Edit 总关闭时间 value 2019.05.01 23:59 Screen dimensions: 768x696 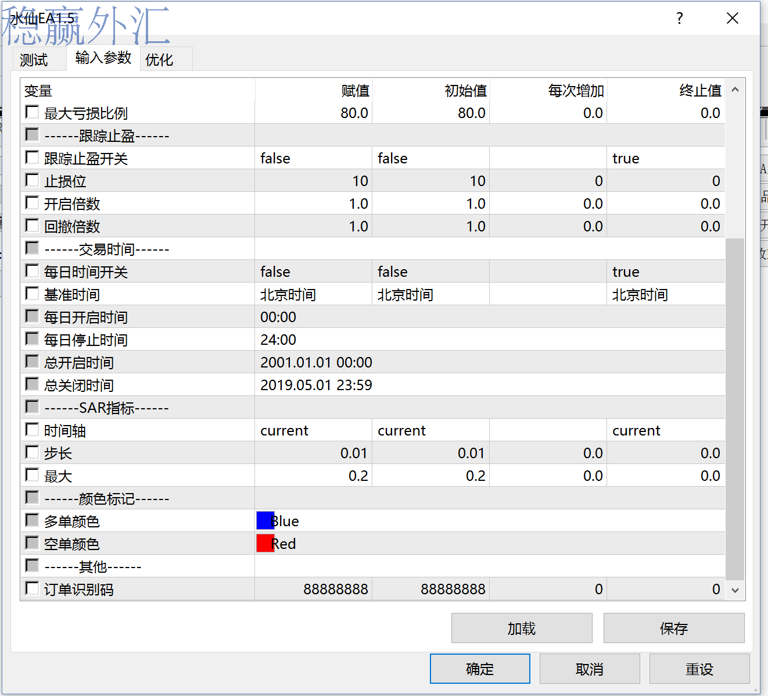[x=490, y=385]
